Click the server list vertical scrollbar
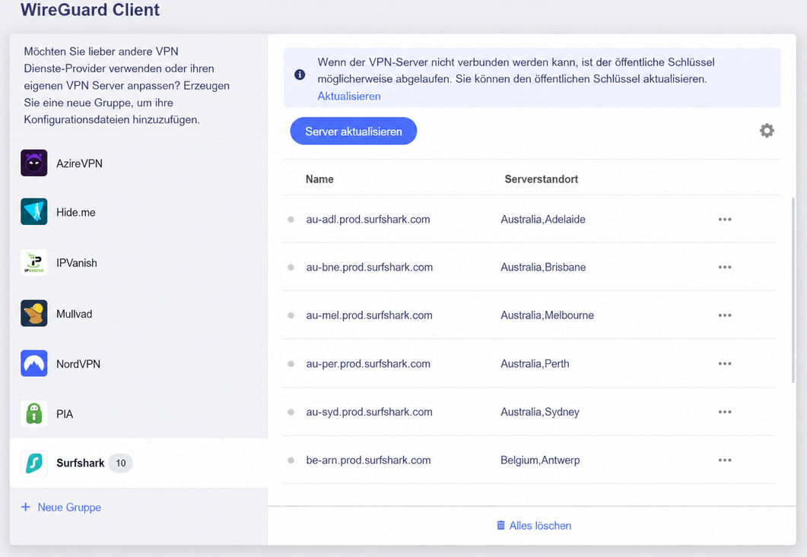The width and height of the screenshot is (807, 557). point(793,290)
